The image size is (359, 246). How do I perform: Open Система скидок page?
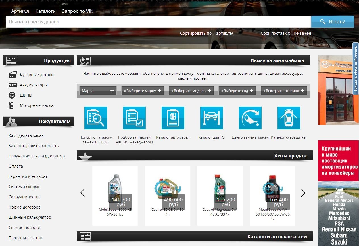click(x=24, y=187)
